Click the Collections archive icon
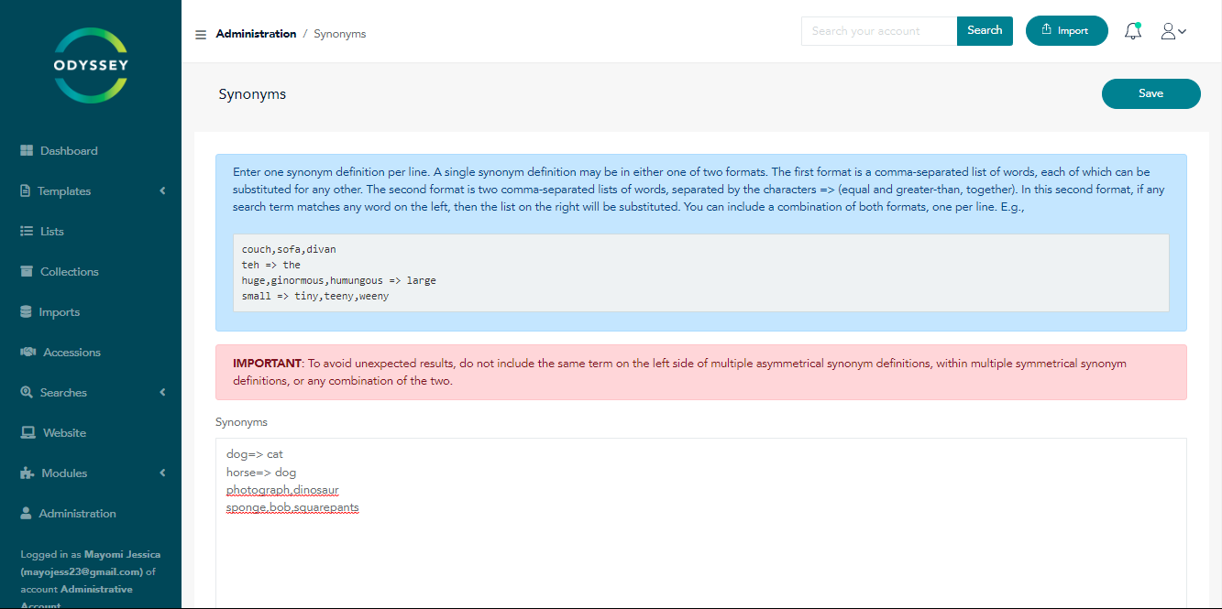Image resolution: width=1222 pixels, height=609 pixels. coord(27,272)
